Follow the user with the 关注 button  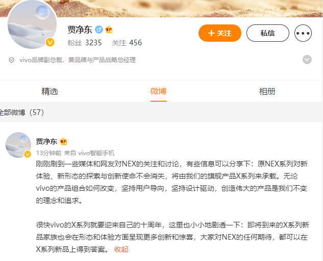[220, 33]
